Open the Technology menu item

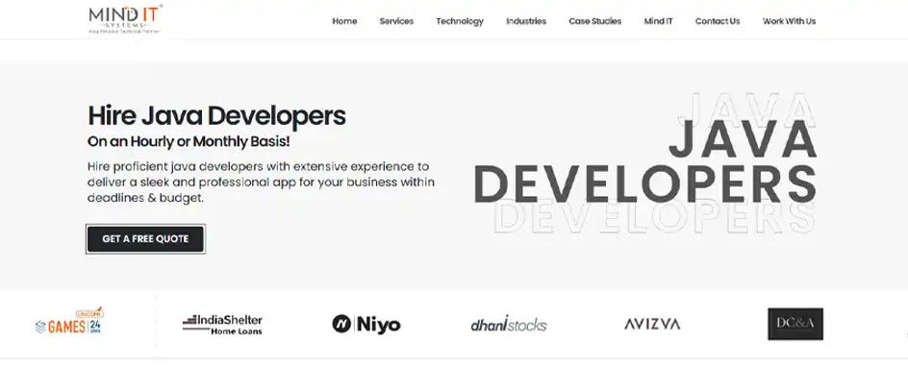(460, 21)
